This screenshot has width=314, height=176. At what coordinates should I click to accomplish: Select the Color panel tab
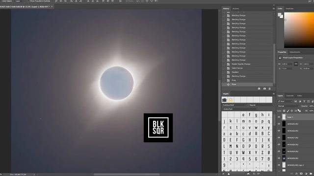pos(280,9)
